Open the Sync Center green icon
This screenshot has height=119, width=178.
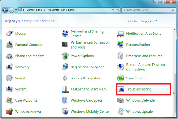click(121, 78)
